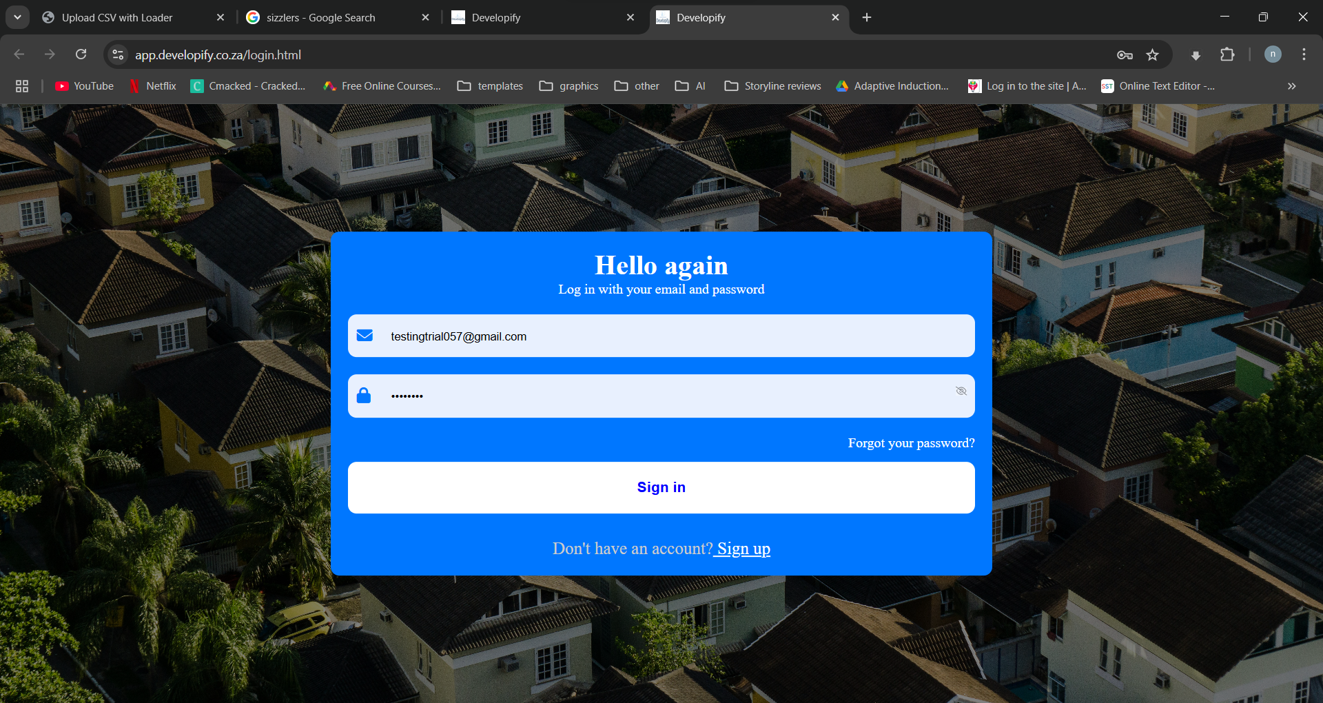The width and height of the screenshot is (1323, 703).
Task: View site information icon in address bar
Action: [119, 54]
